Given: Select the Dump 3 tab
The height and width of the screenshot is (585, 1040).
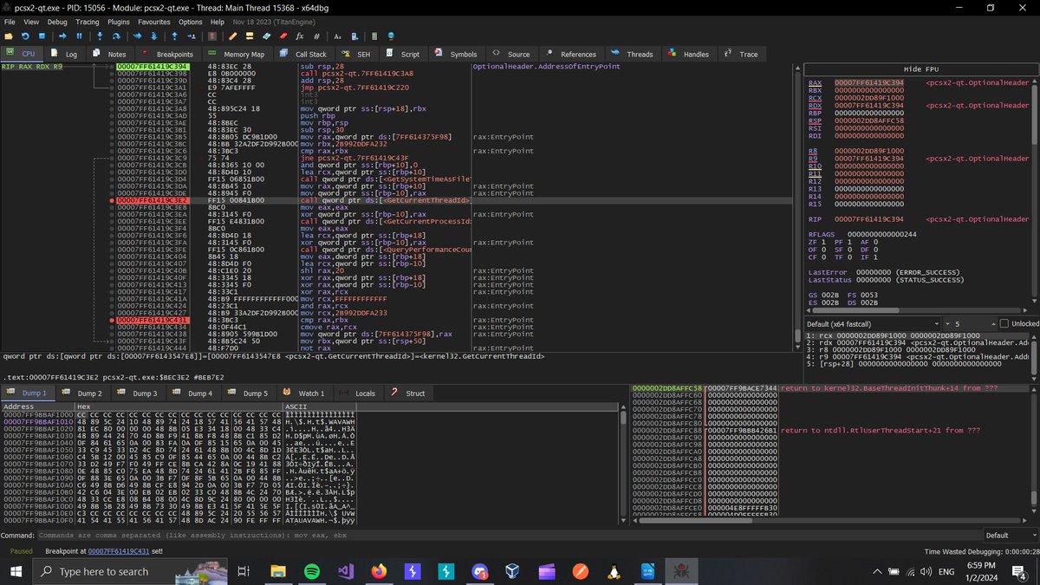Looking at the screenshot, I should (139, 393).
